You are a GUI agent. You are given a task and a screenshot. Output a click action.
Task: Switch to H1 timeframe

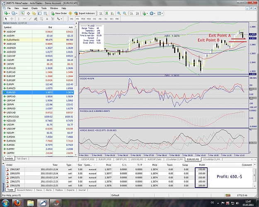click(94, 19)
